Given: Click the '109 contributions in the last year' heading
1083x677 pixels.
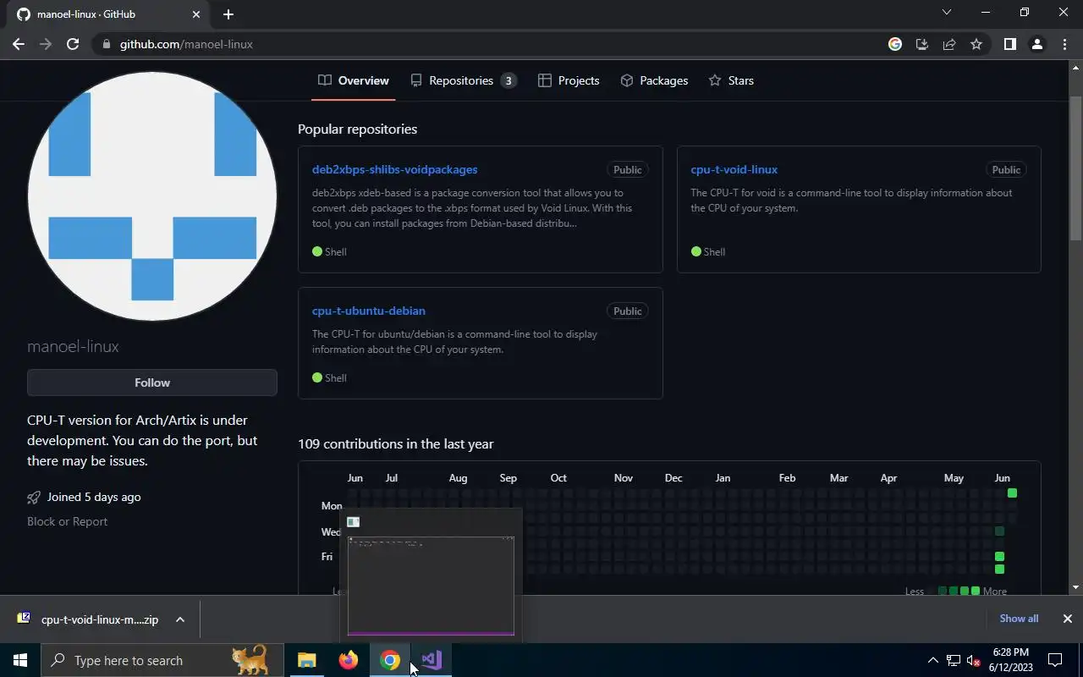Looking at the screenshot, I should (x=395, y=443).
